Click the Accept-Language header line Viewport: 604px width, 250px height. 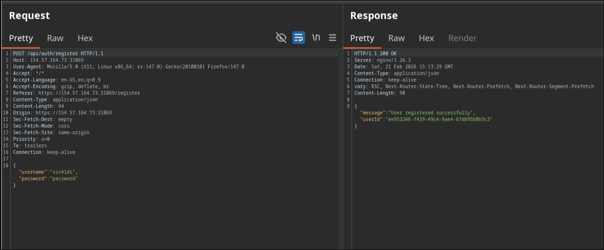[57, 80]
